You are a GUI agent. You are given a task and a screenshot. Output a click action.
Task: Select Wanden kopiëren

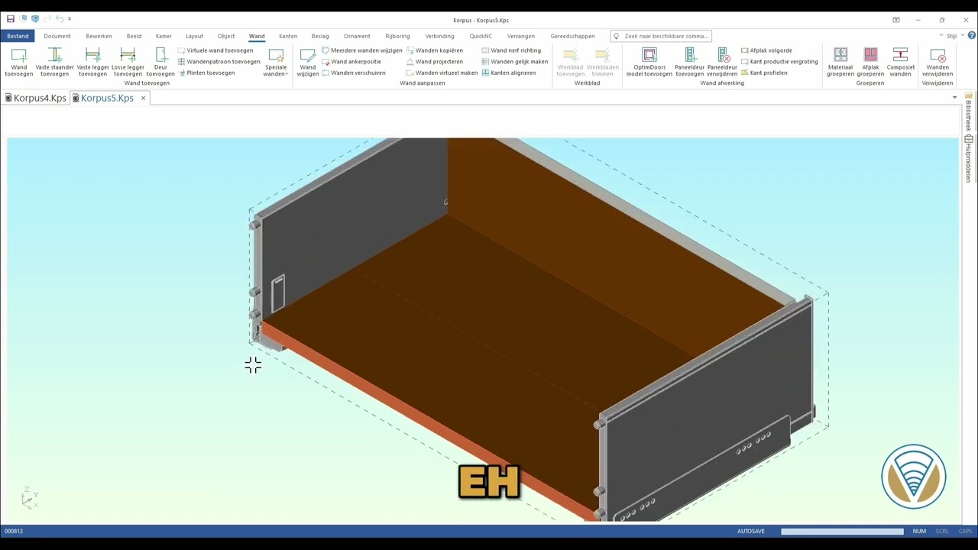435,50
